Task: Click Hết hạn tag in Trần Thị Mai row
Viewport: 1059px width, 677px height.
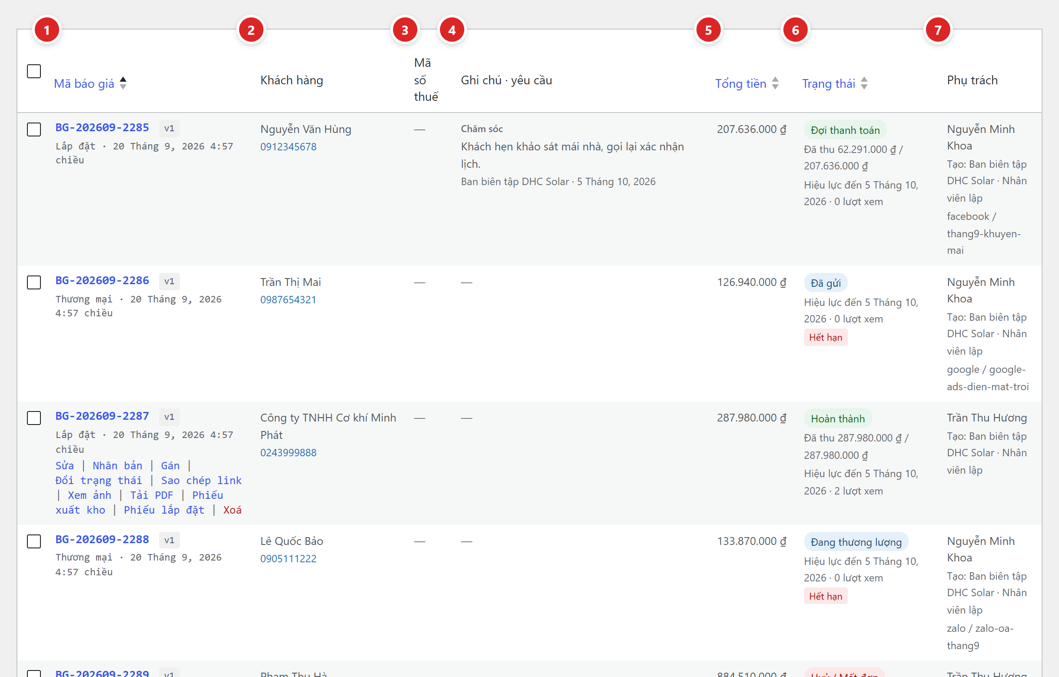Action: 826,338
